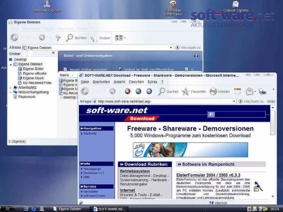Open the Ansicht menu in Internet Explorer
283x212 pixels.
119,82
